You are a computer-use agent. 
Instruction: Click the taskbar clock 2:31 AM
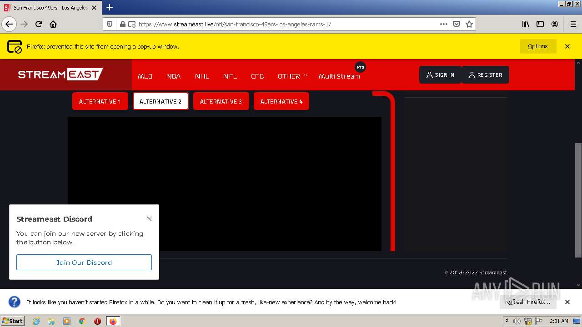pos(559,321)
